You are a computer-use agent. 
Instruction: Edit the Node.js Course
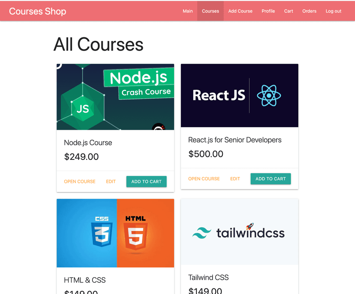pyautogui.click(x=111, y=182)
